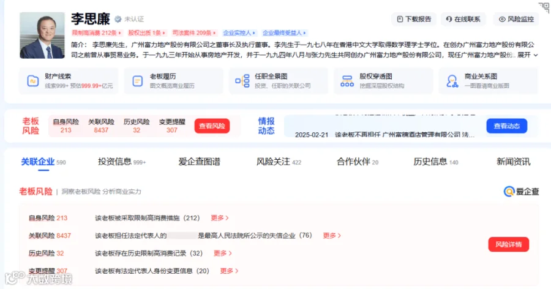551x289 pixels.
Task: Open 更多 for 历史风险 row
Action: click(x=222, y=253)
